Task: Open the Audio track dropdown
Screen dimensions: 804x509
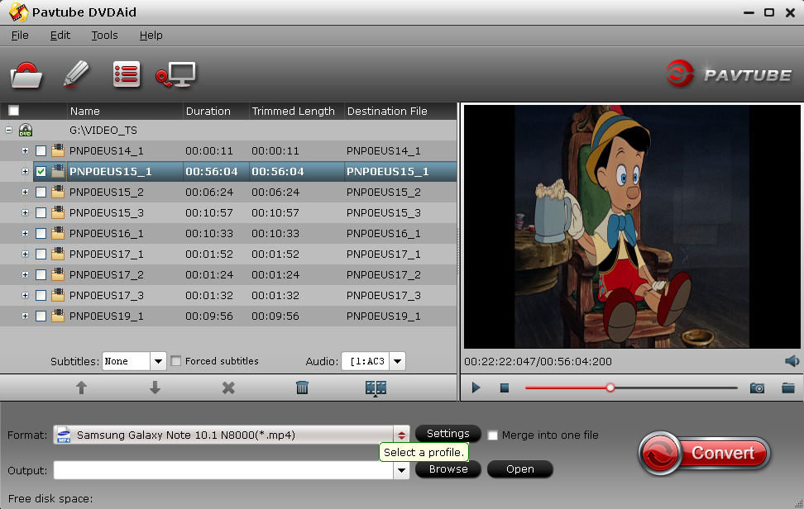Action: [x=397, y=362]
